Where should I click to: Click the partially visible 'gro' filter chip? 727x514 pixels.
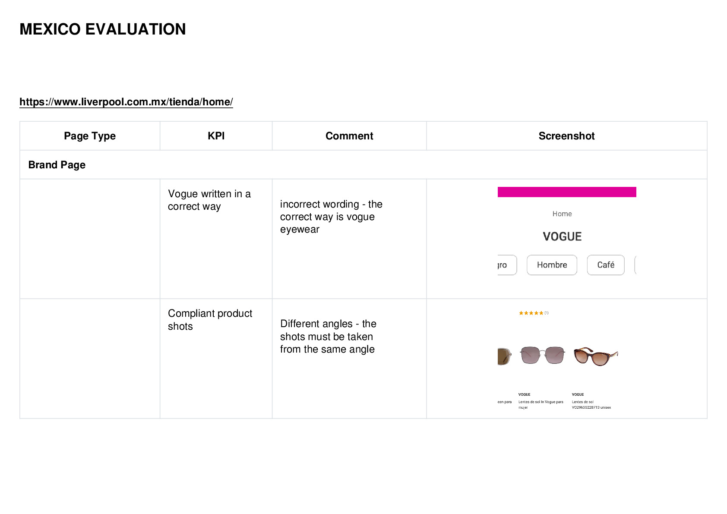[x=507, y=265]
